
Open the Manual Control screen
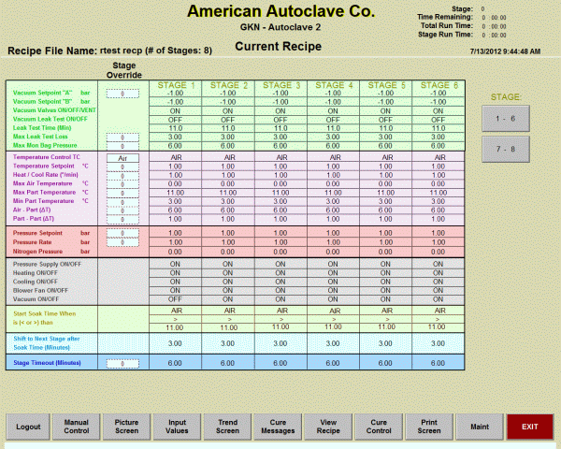click(x=77, y=427)
